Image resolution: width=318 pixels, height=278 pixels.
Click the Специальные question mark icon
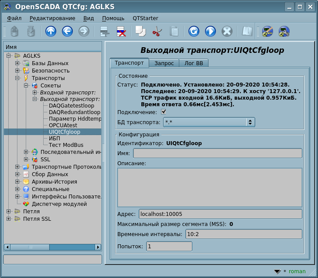coord(26,189)
